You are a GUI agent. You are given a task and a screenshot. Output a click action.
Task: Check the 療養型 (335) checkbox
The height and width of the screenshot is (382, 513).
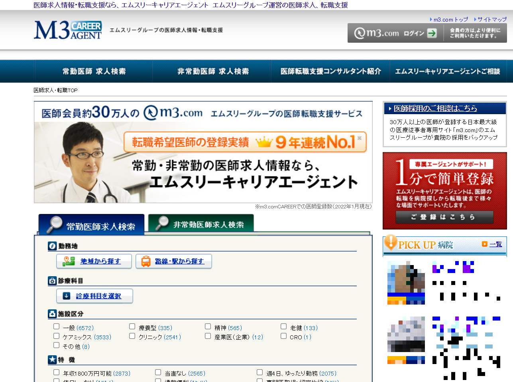pyautogui.click(x=132, y=327)
